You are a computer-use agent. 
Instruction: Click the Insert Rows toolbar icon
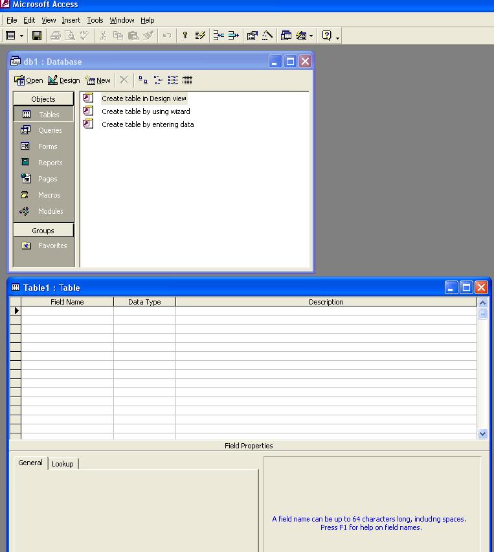pos(218,36)
